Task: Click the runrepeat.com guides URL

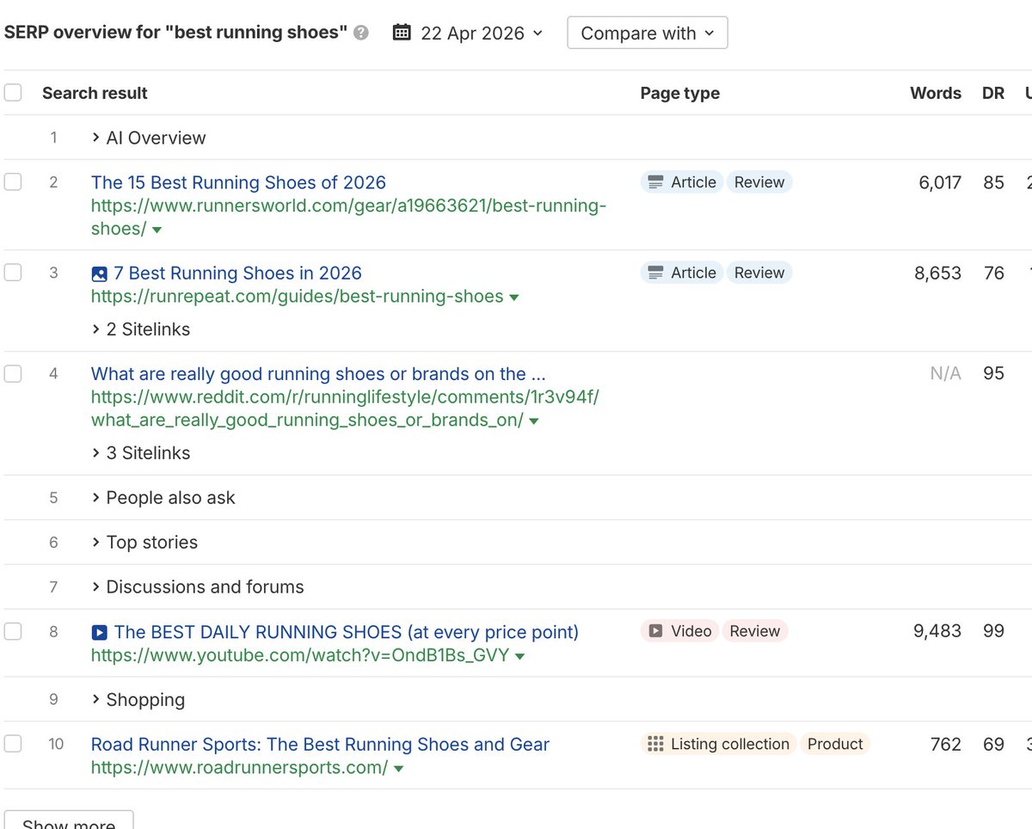Action: [297, 297]
